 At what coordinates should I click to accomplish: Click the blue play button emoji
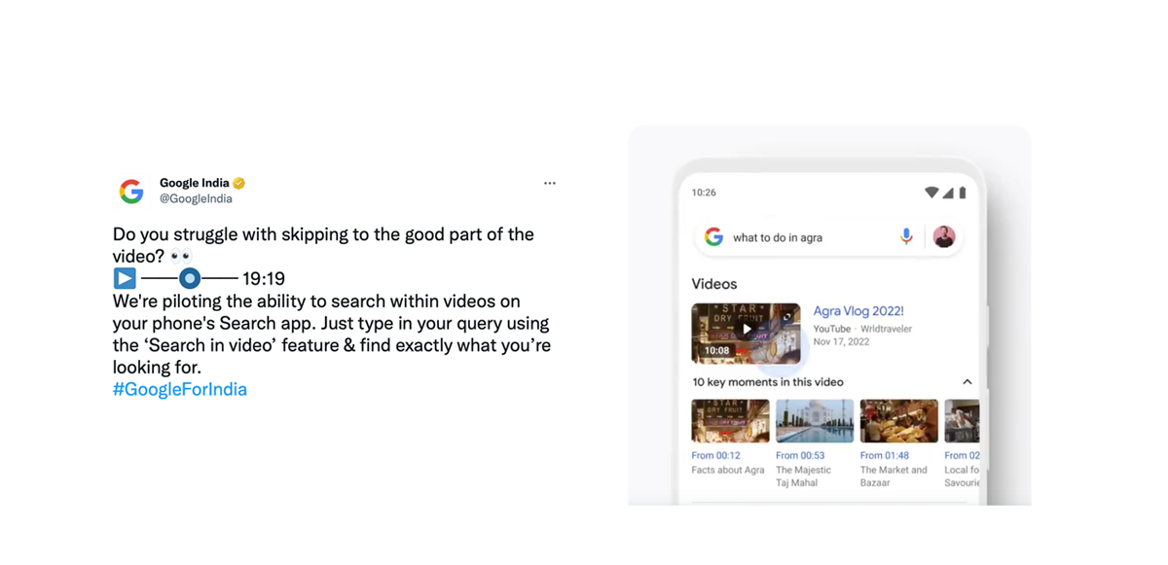point(125,278)
